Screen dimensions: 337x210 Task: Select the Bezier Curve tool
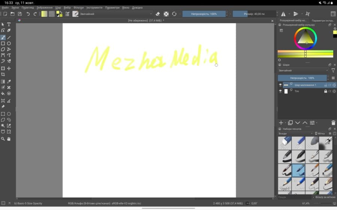click(3, 55)
